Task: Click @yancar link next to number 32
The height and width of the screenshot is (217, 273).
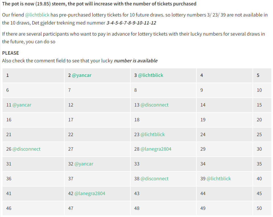Action: click(x=84, y=164)
